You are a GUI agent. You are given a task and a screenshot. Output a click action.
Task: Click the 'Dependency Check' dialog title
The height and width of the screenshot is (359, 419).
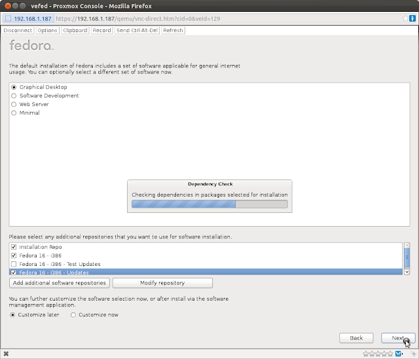click(x=210, y=184)
